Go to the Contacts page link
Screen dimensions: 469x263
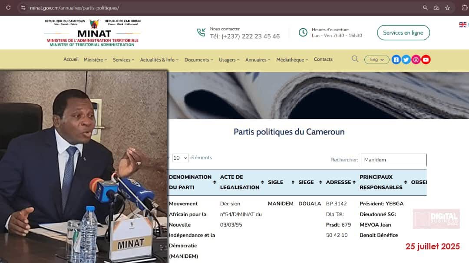(323, 59)
